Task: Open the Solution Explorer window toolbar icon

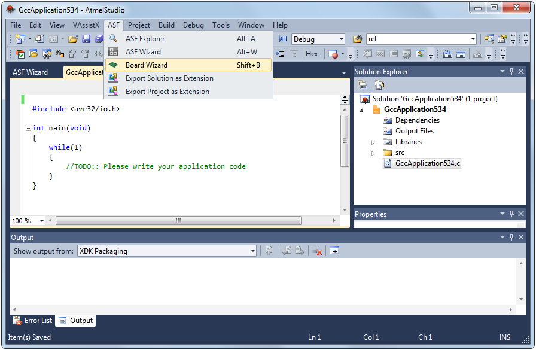Action: click(x=489, y=39)
